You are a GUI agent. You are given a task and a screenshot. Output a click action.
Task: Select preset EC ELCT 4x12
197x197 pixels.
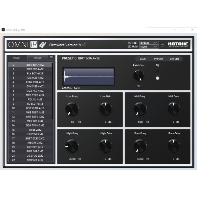(30, 104)
